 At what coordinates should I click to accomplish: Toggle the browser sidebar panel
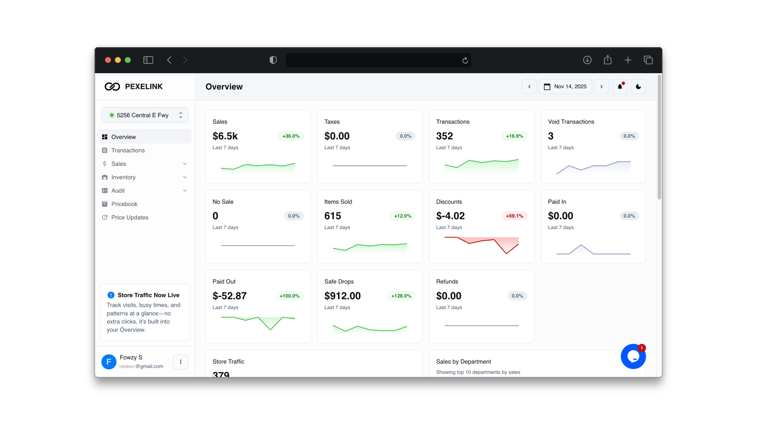pos(148,60)
